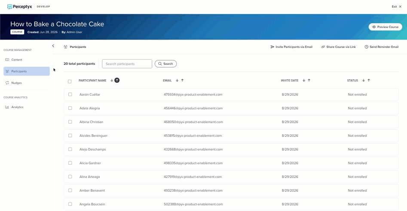Tick the Alejo Deschamps checkbox
The width and height of the screenshot is (407, 211).
pyautogui.click(x=70, y=149)
